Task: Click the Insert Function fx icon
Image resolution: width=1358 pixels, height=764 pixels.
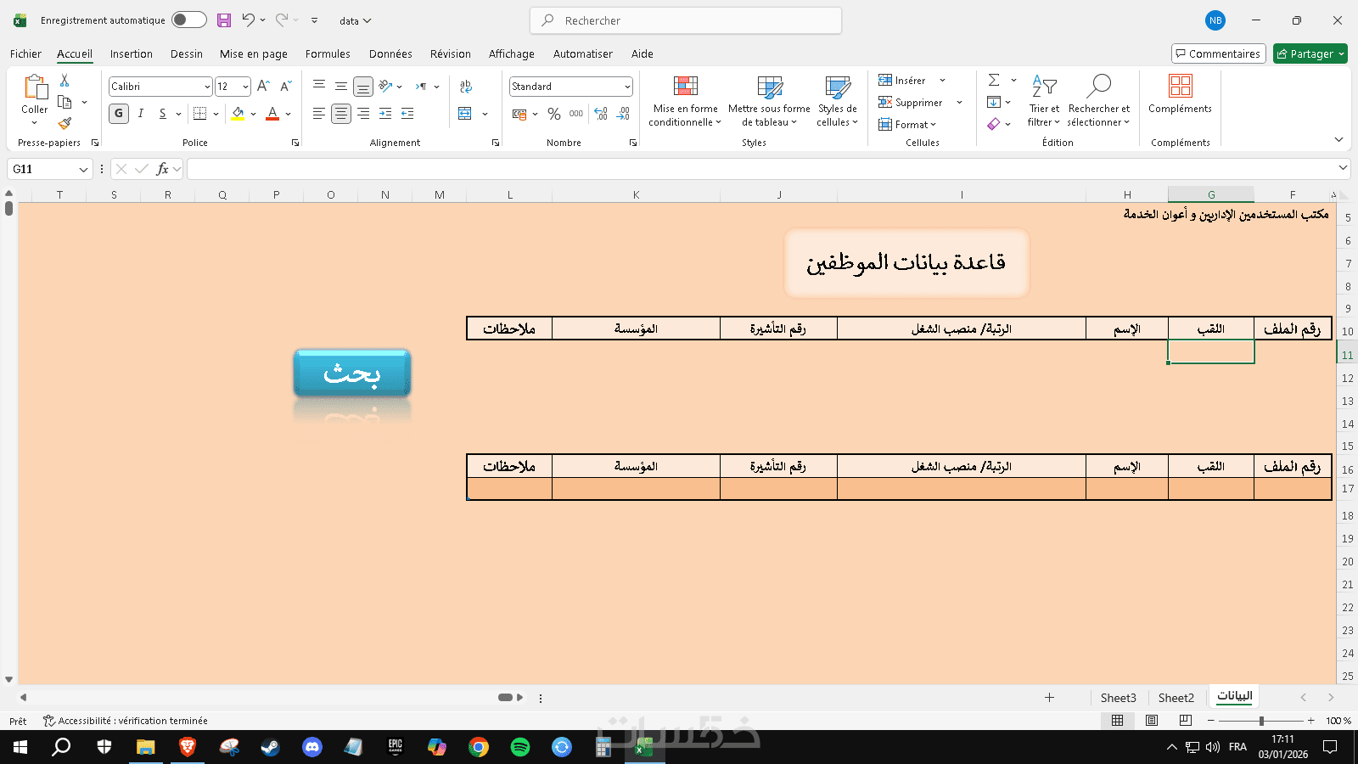Action: (x=163, y=170)
